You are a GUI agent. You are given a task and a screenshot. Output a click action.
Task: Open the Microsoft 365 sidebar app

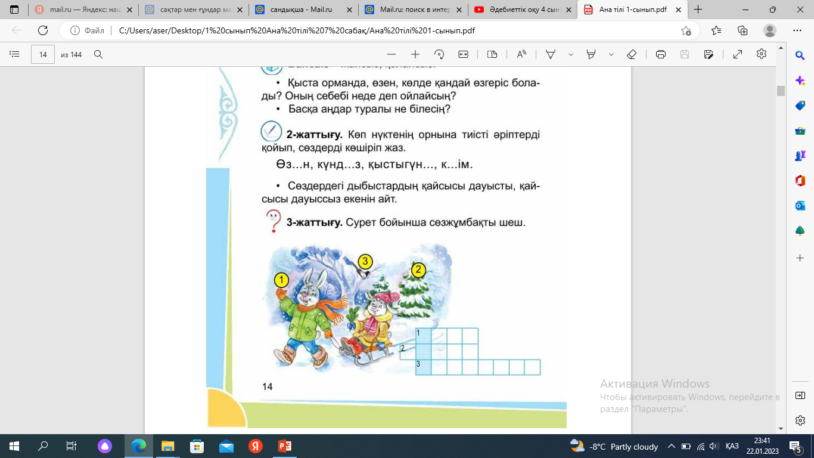pos(800,181)
